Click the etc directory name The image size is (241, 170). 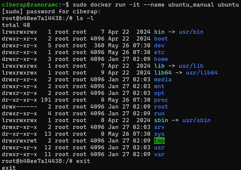159,52
